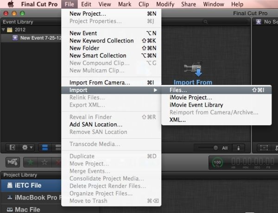Image resolution: width=278 pixels, height=213 pixels.
Task: Adjust the clip duration slider knob
Action: (215, 148)
